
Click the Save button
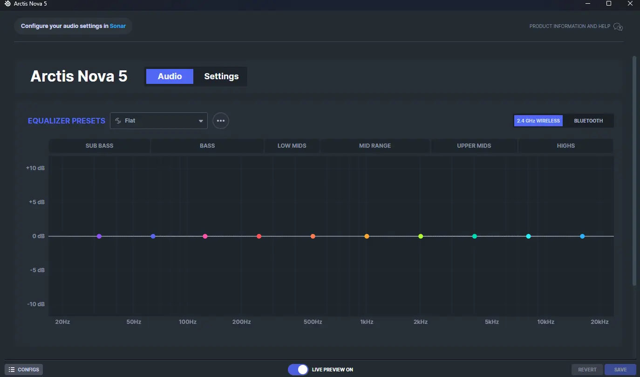point(620,370)
